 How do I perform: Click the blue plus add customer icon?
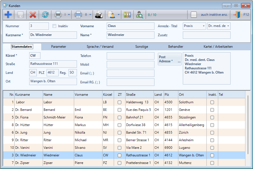pyautogui.click(x=8, y=15)
